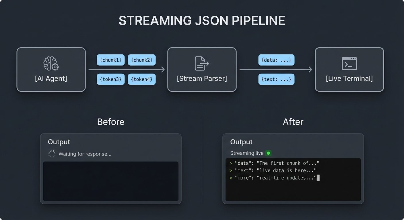Click the [Stream Parser] label
Viewport: 404px width, 220px height.
pos(202,78)
